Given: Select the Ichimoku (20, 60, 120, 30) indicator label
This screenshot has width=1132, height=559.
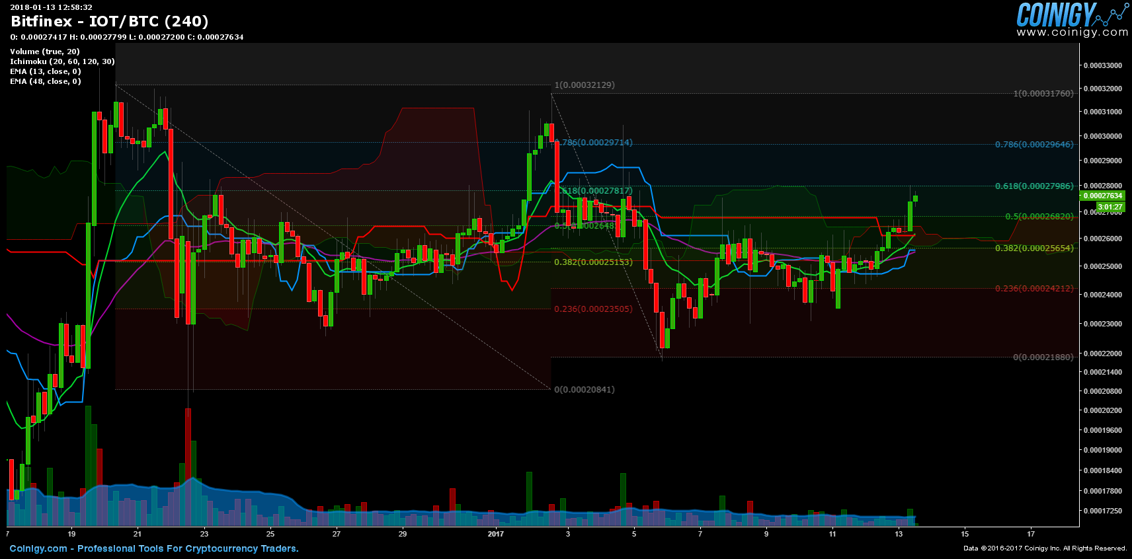Looking at the screenshot, I should 62,61.
